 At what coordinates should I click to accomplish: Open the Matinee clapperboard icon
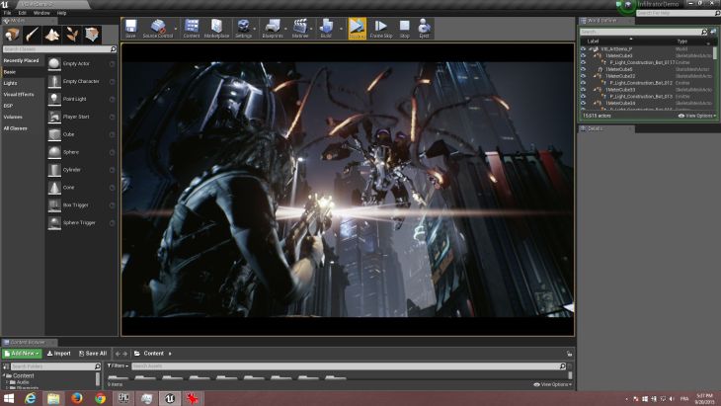click(300, 27)
